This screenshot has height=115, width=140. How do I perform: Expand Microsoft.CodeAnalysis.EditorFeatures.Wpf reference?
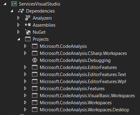tap(25, 81)
